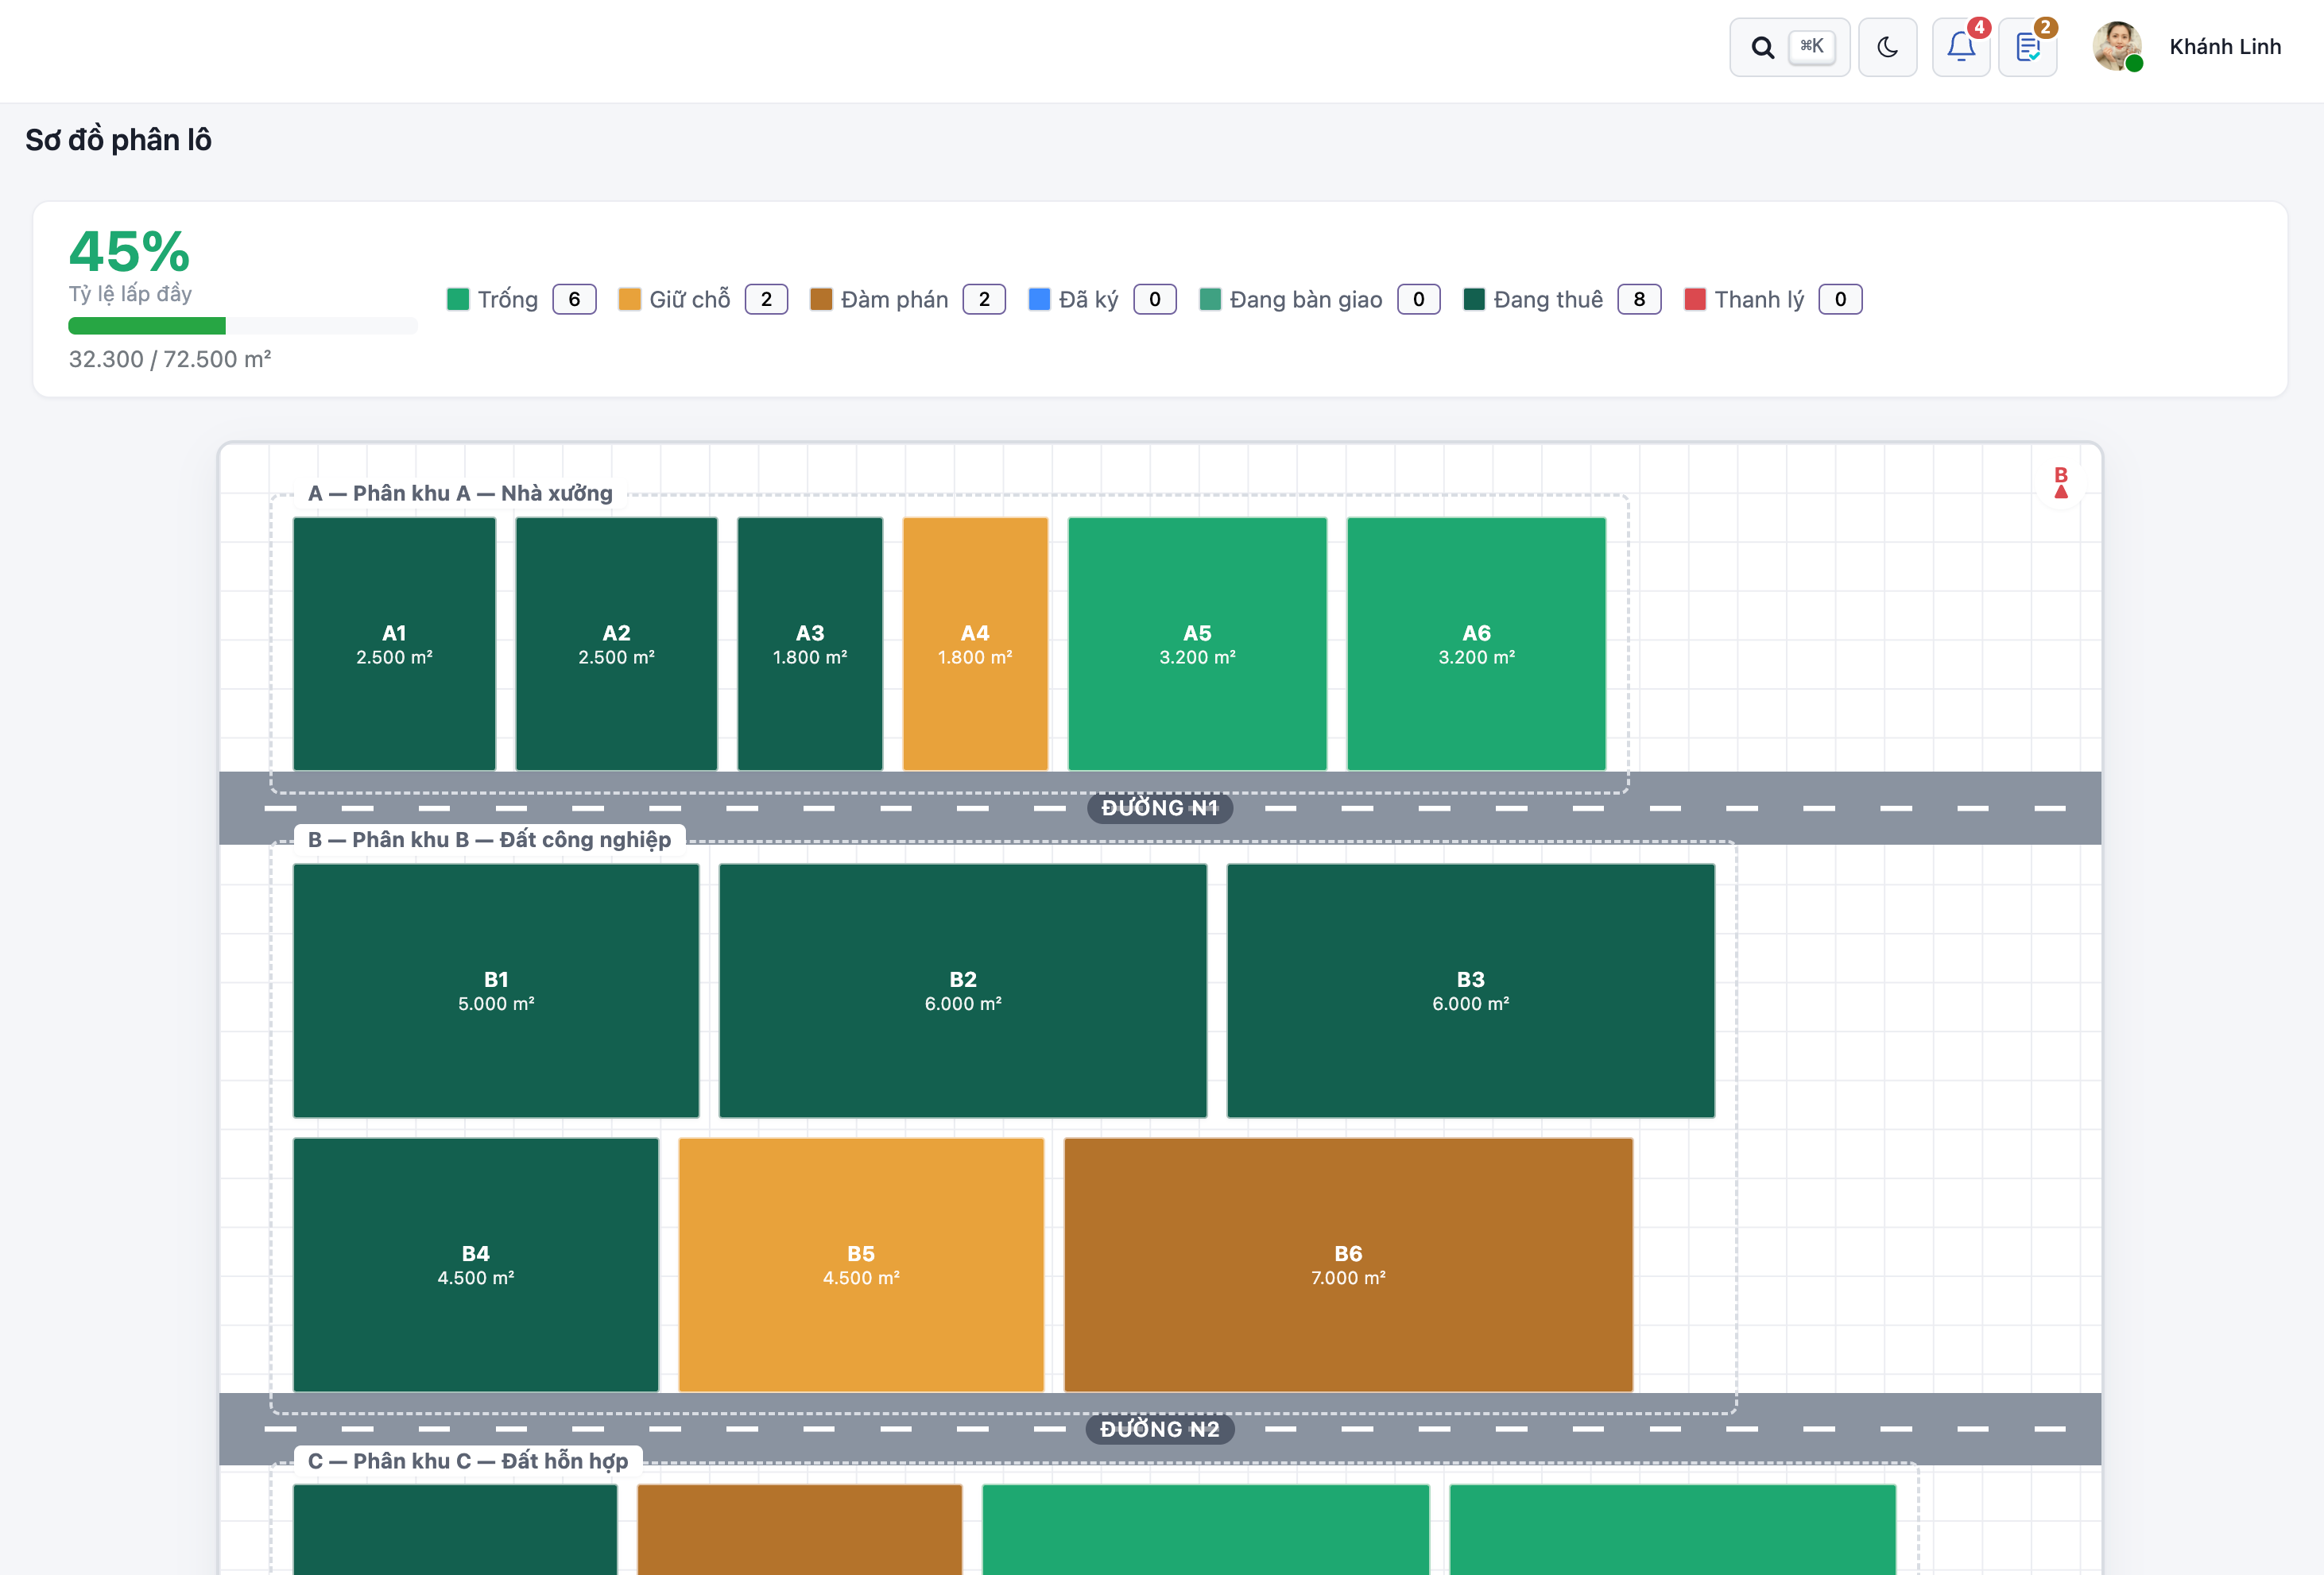Open lot B2 in Phân khu B
The height and width of the screenshot is (1575, 2324).
(963, 991)
